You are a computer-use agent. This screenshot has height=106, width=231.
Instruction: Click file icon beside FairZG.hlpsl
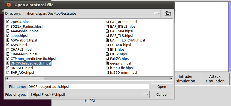point(107,59)
